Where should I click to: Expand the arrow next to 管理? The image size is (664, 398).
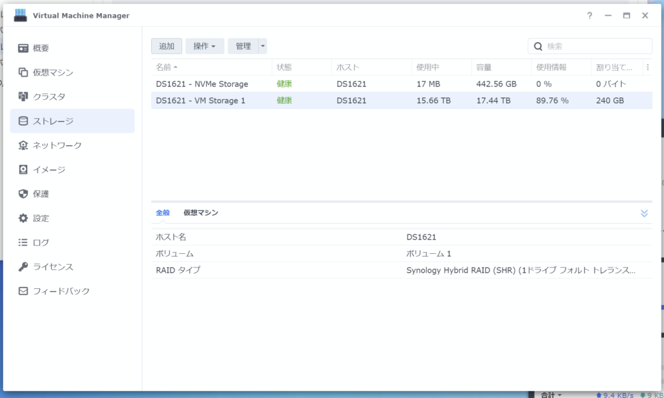coord(263,46)
